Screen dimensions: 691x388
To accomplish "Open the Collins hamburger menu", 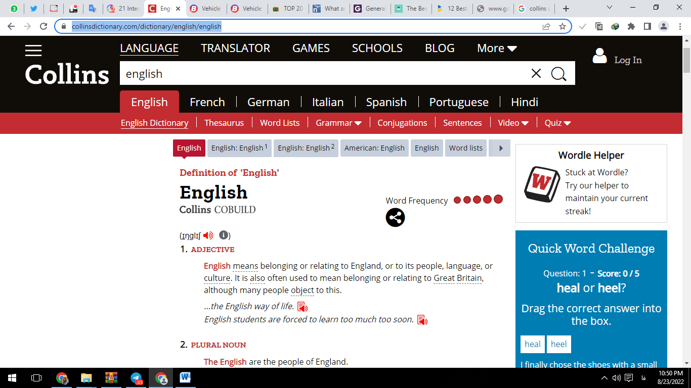I will pos(33,50).
